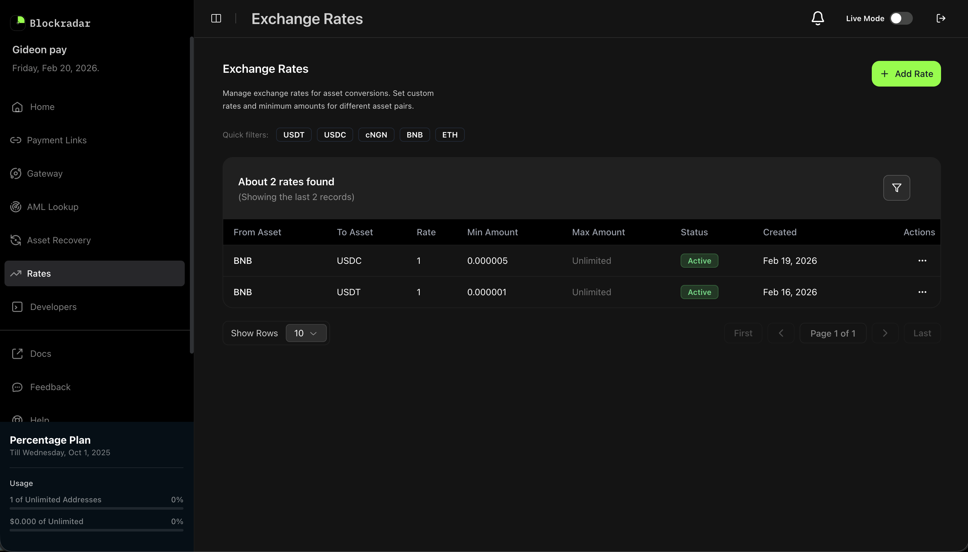This screenshot has width=968, height=552.
Task: Open Docs via the external-link icon
Action: click(x=17, y=353)
